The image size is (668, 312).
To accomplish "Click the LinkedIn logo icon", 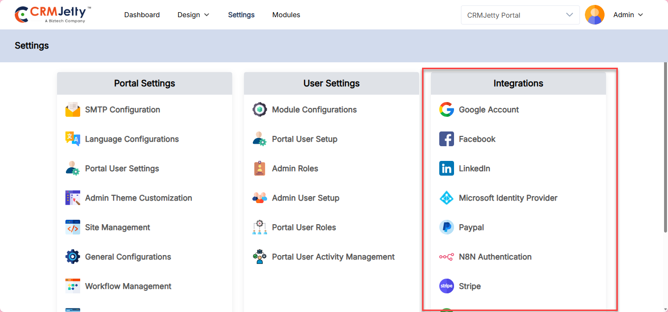I will (446, 168).
